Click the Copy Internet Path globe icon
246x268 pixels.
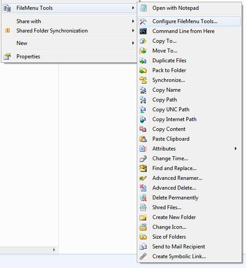point(143,119)
